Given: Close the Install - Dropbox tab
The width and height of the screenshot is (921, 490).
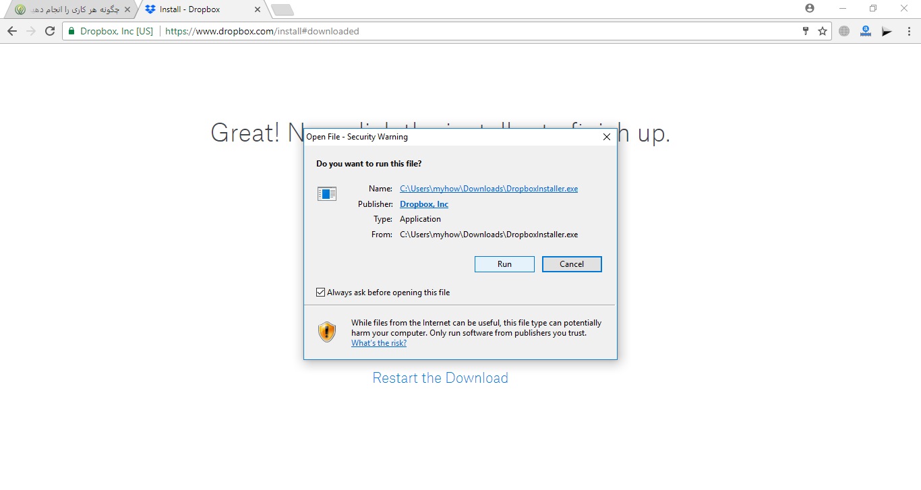Looking at the screenshot, I should coord(257,9).
